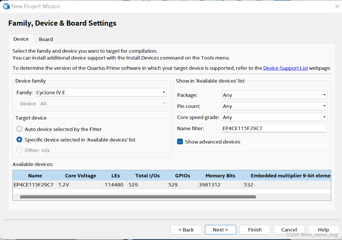Click the Finish button
Image resolution: width=342 pixels, height=240 pixels.
point(255,229)
